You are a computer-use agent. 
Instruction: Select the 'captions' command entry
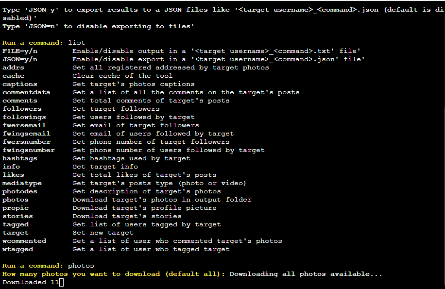(19, 84)
